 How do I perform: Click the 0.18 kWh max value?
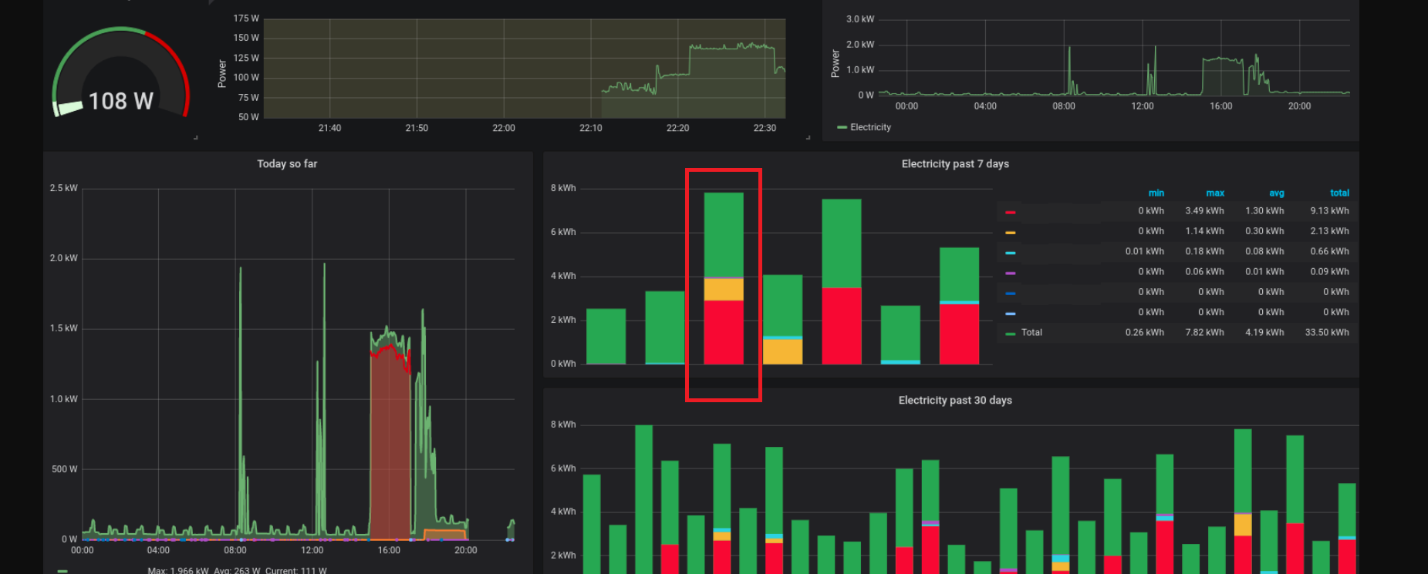click(1205, 251)
